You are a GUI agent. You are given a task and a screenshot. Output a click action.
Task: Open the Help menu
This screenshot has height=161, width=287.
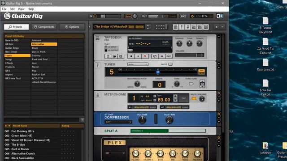coord(30,9)
